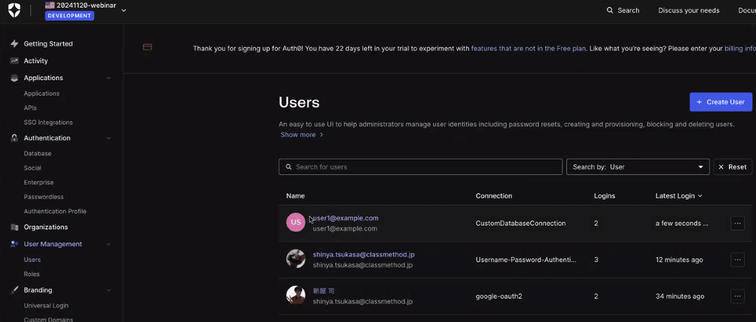Open the 20241120-webinar tenant dropdown
Image resolution: width=756 pixels, height=322 pixels.
123,10
